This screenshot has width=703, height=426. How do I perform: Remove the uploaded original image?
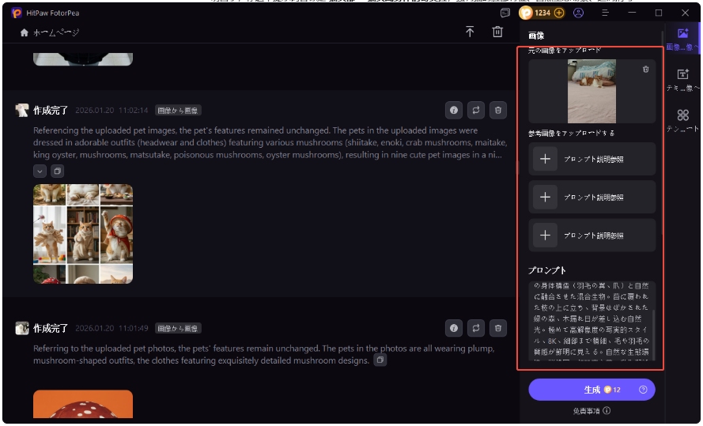coord(645,70)
